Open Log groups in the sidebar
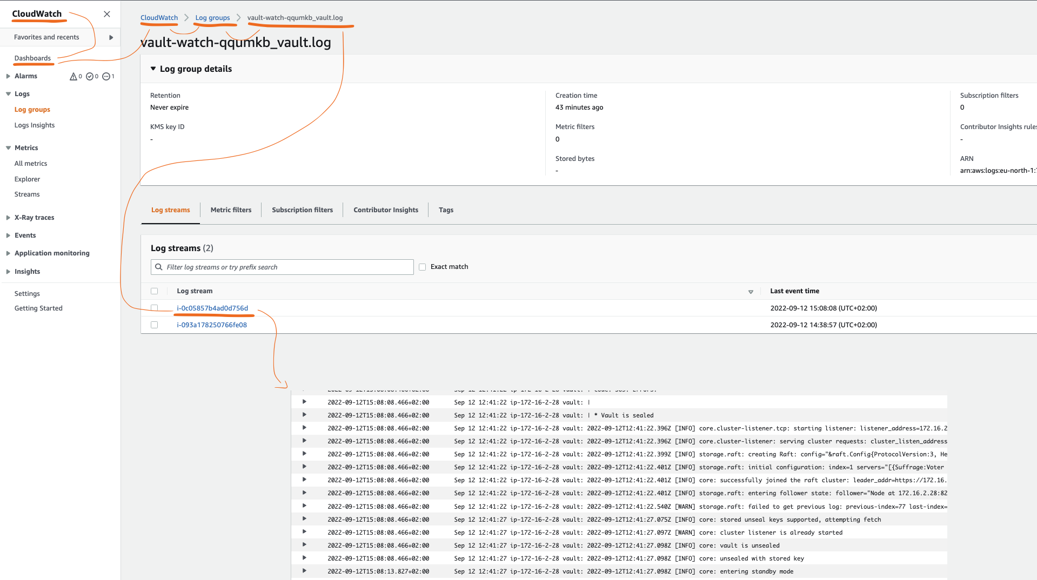The width and height of the screenshot is (1037, 580). pos(32,110)
